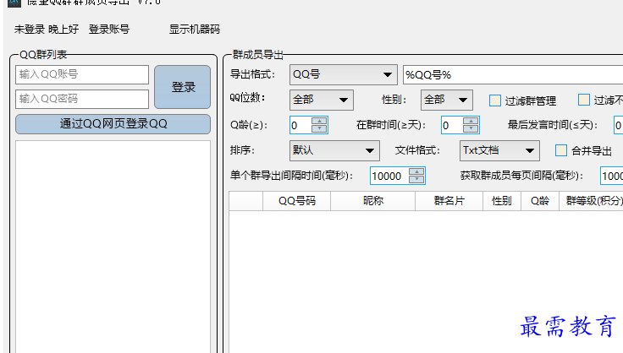The height and width of the screenshot is (353, 623).
Task: Focus the 输入QQ账号 field
Action: (82, 74)
